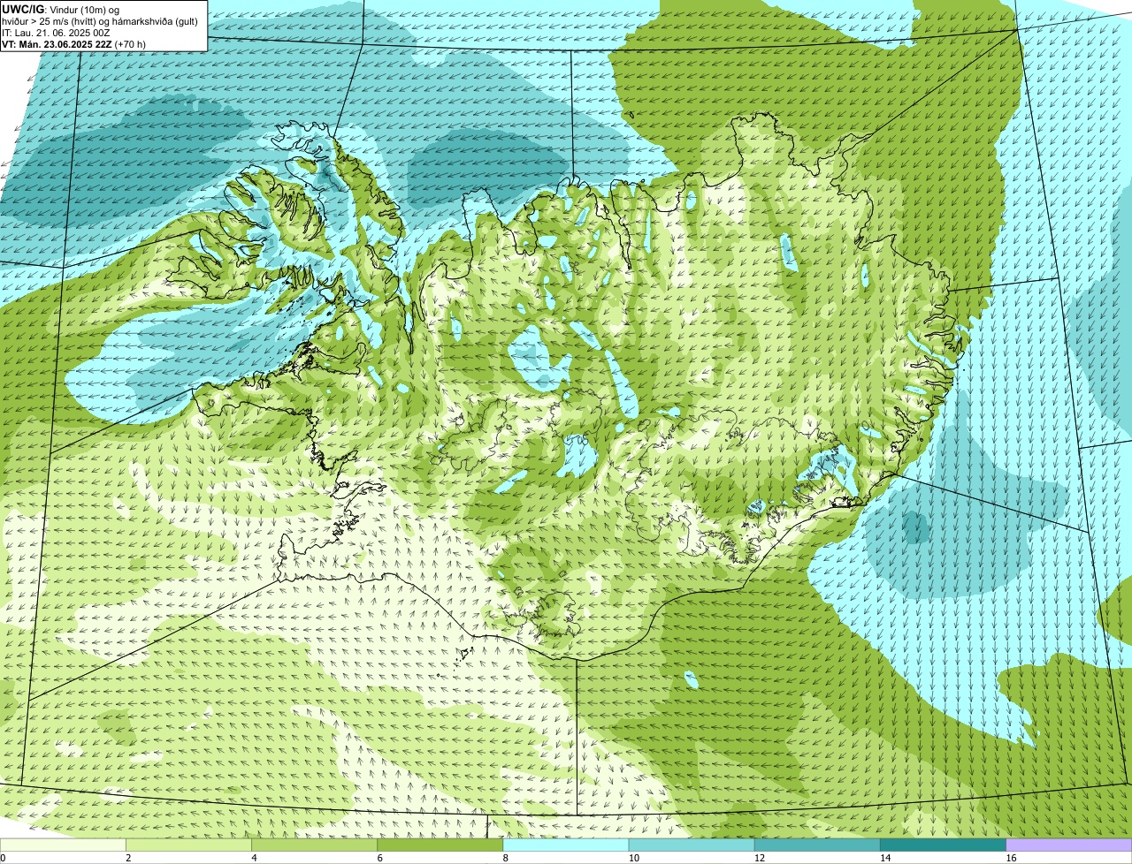This screenshot has width=1132, height=864.
Task: Choose the 12–14 teal legend swatch
Action: (x=817, y=845)
